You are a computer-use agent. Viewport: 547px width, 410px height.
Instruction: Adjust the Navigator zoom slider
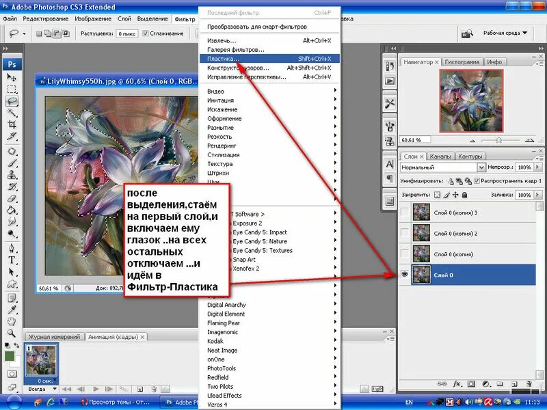point(499,140)
